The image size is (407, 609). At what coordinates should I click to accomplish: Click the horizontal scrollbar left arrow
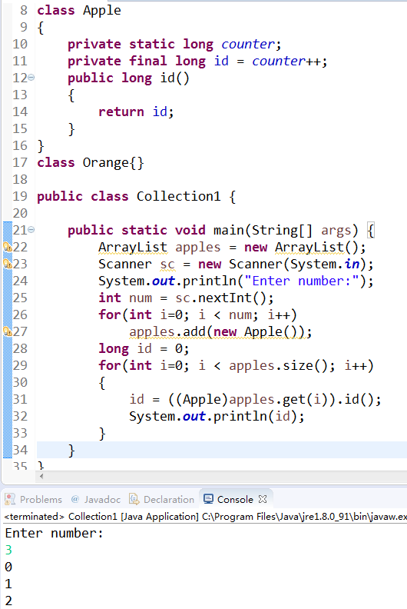pos(41,476)
